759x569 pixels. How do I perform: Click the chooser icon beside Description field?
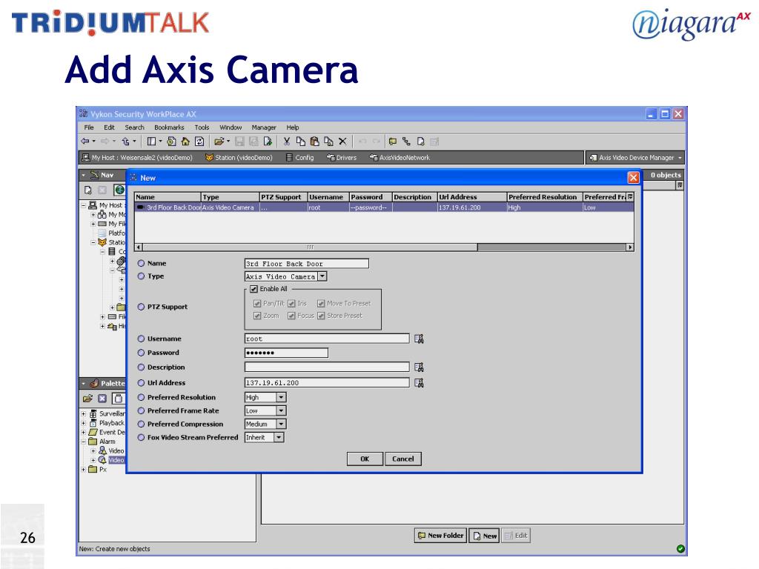[420, 367]
